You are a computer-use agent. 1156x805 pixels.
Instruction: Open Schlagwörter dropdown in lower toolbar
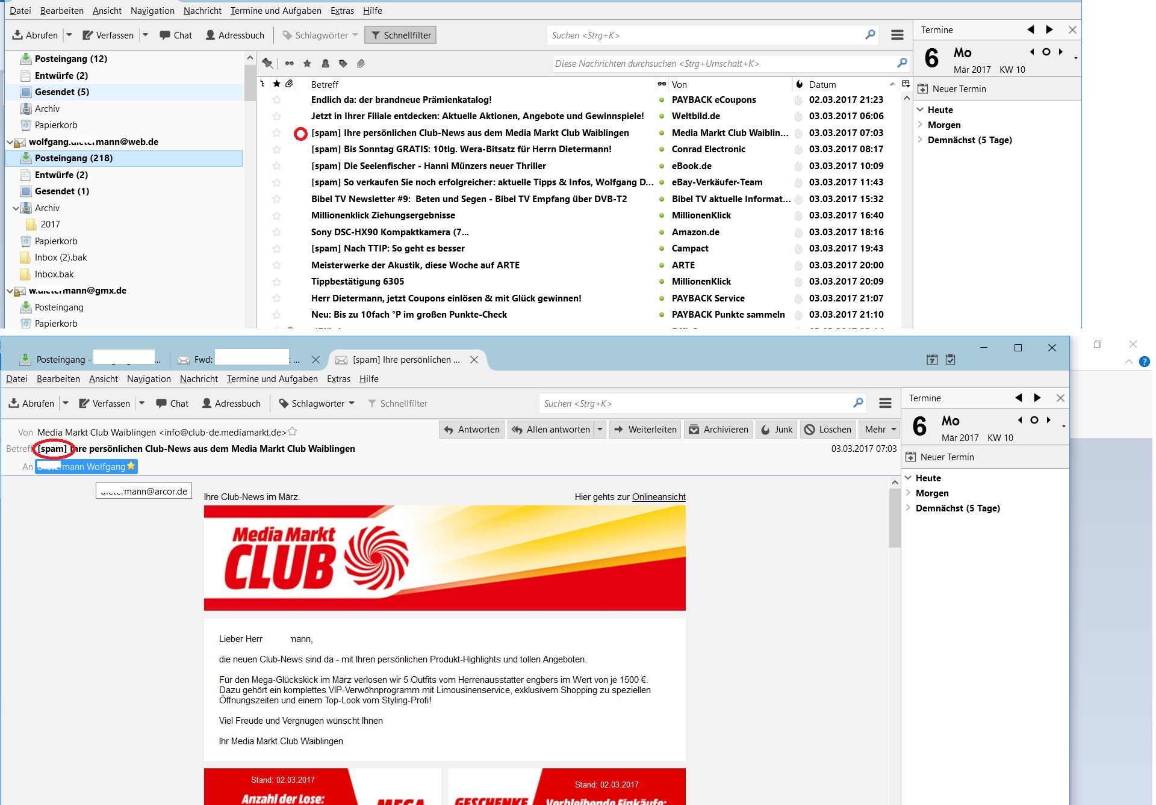point(317,403)
